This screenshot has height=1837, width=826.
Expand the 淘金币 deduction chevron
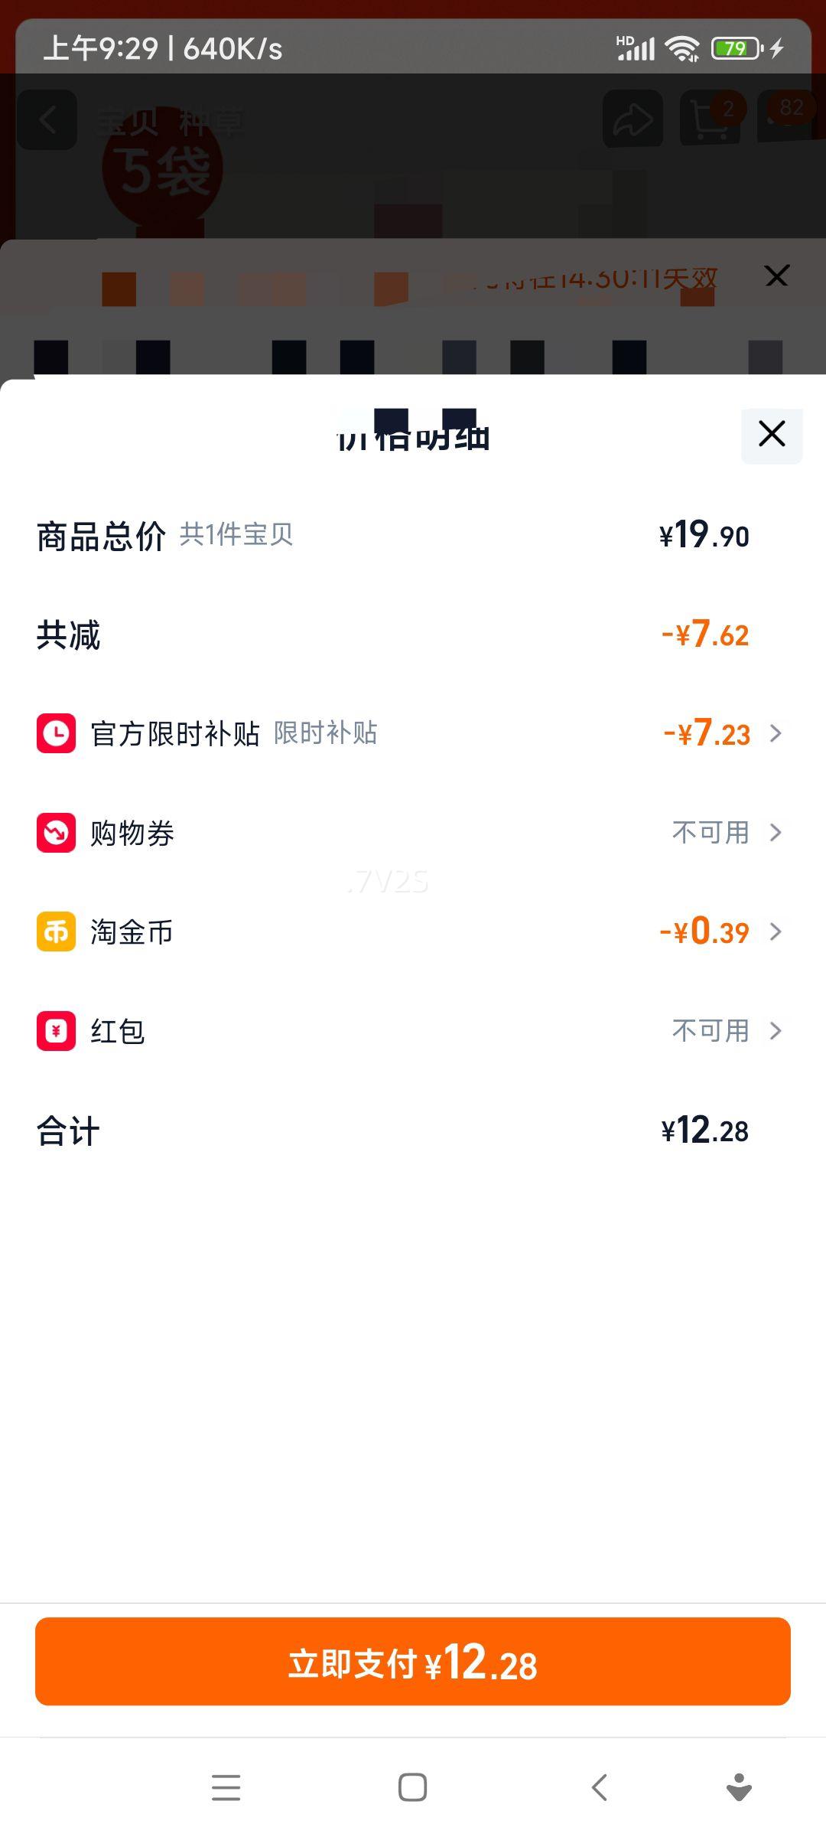pos(776,932)
